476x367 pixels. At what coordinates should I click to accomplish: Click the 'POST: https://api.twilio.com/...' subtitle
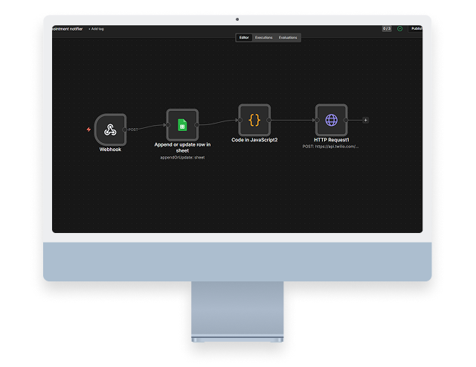[x=330, y=147]
